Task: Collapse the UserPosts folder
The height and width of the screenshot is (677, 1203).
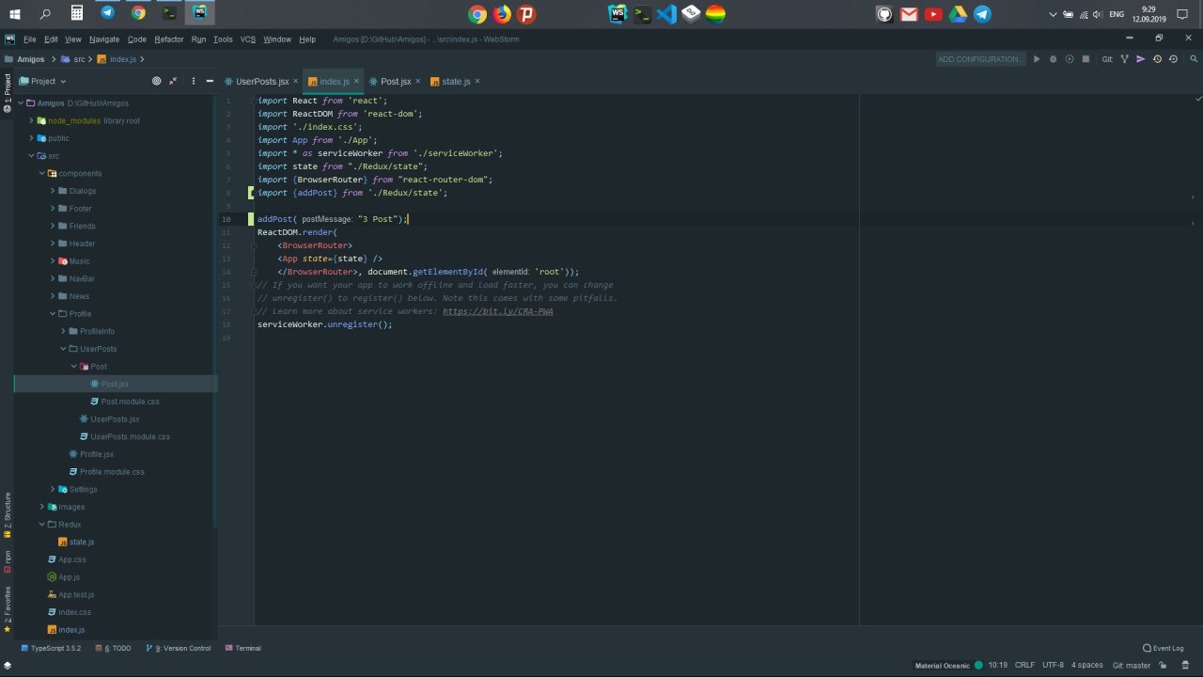Action: [x=63, y=349]
